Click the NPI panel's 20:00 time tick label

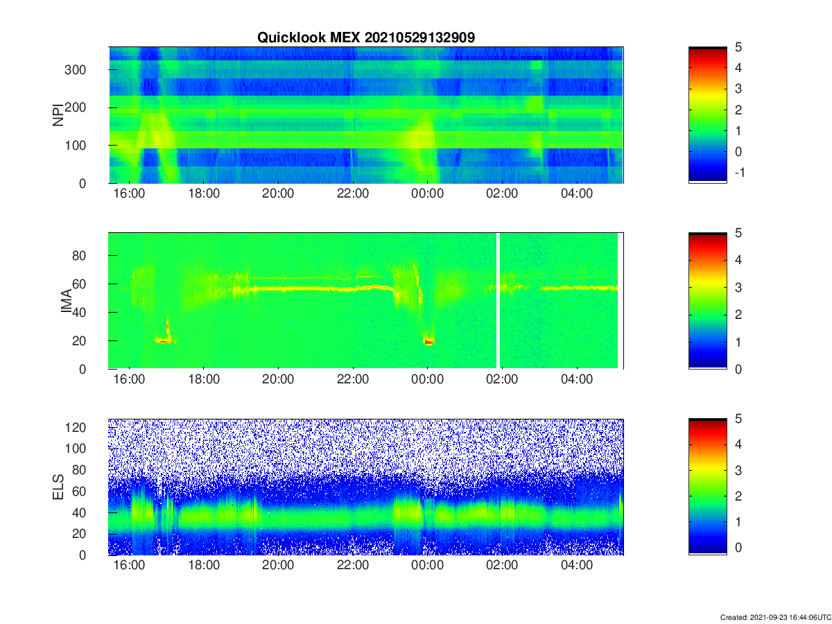278,194
